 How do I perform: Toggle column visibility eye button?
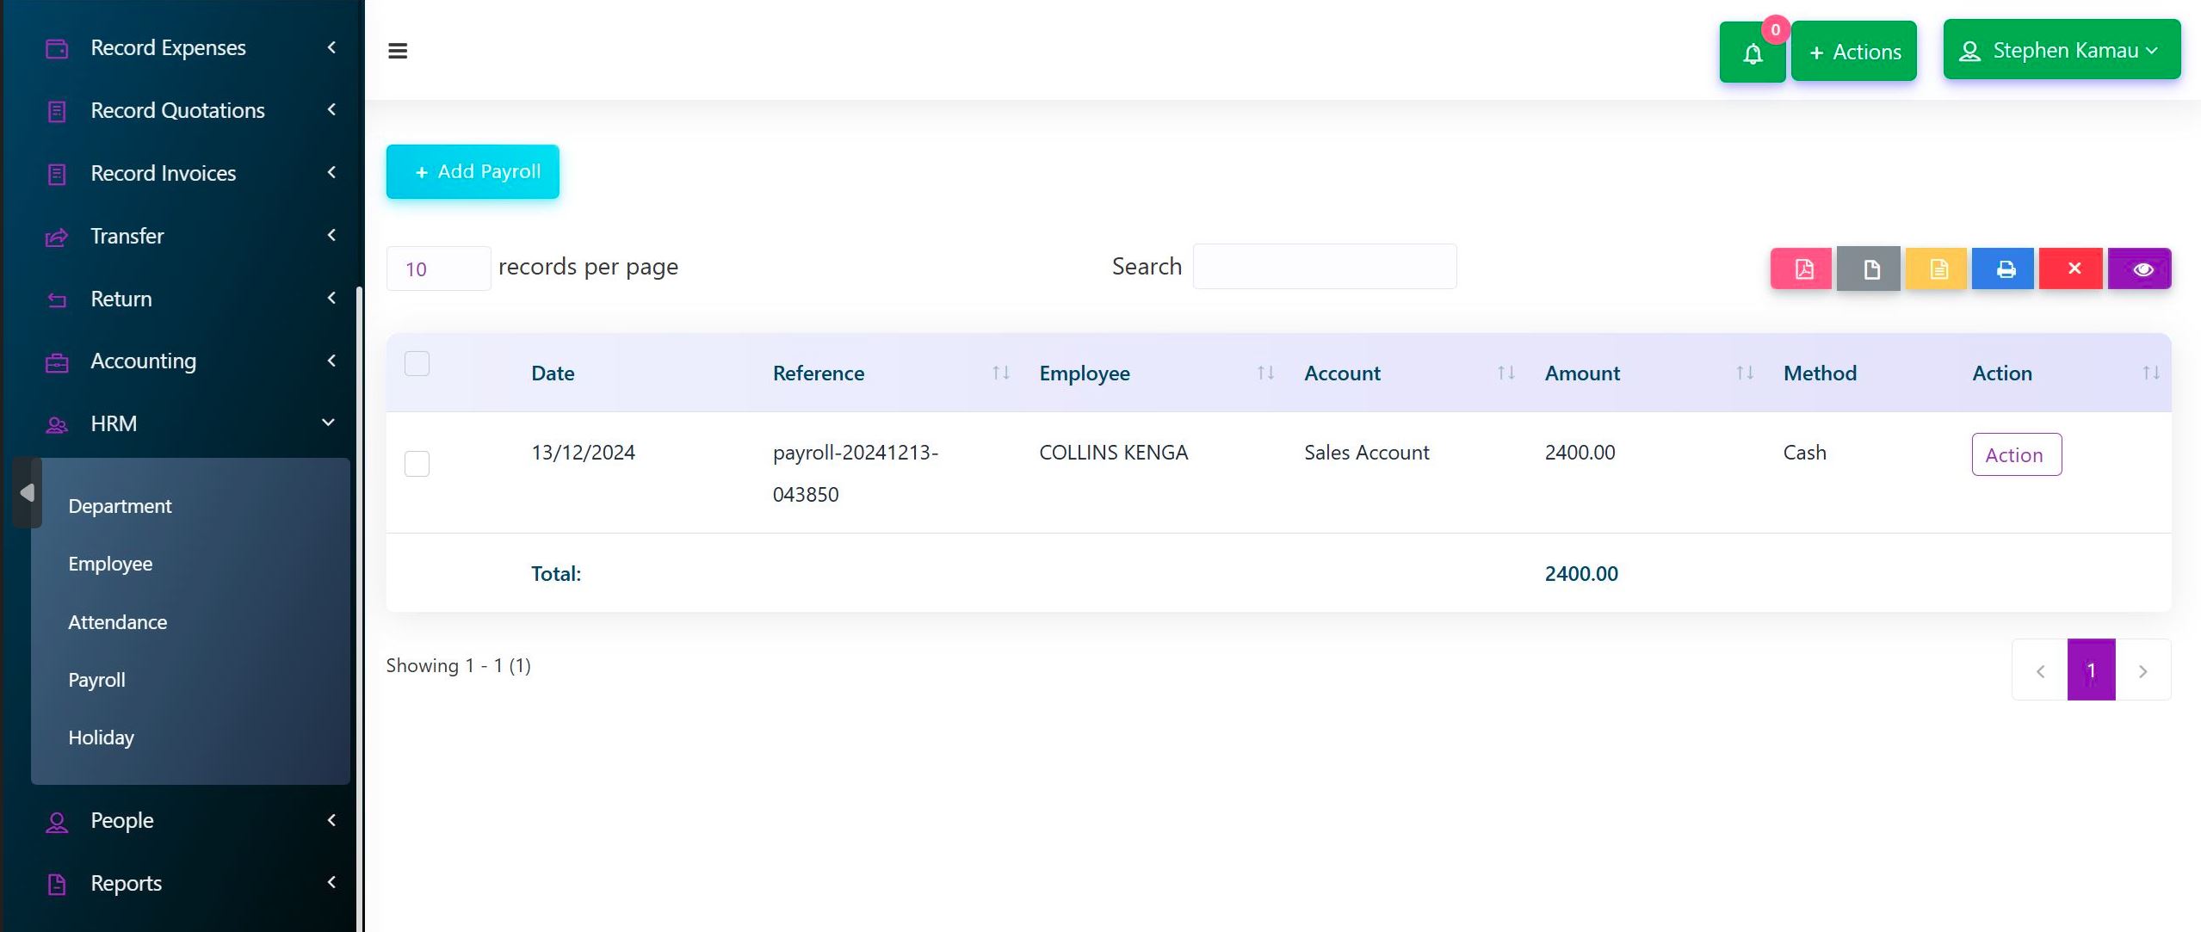pyautogui.click(x=2141, y=269)
